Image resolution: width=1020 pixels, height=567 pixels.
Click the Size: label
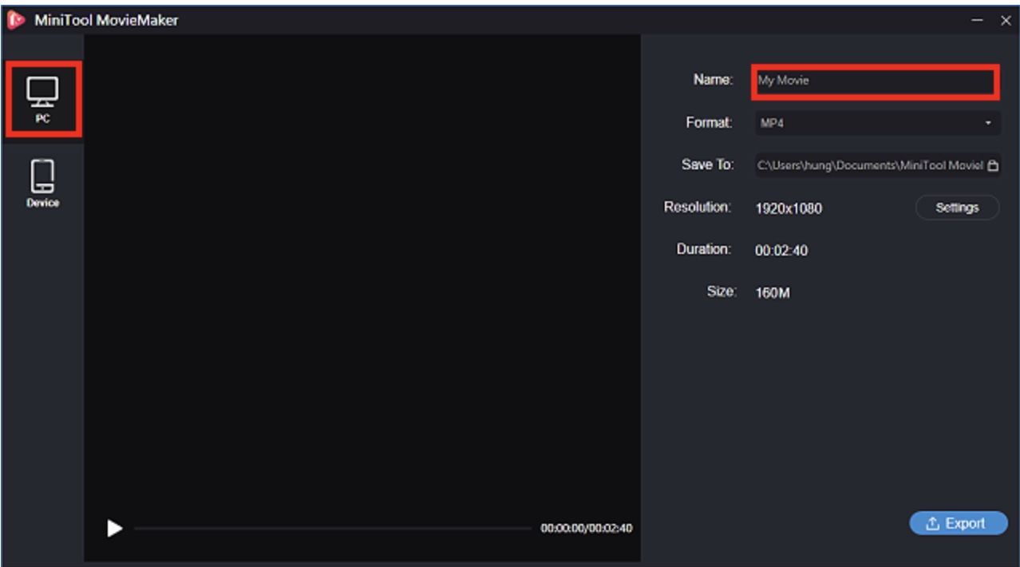click(721, 291)
